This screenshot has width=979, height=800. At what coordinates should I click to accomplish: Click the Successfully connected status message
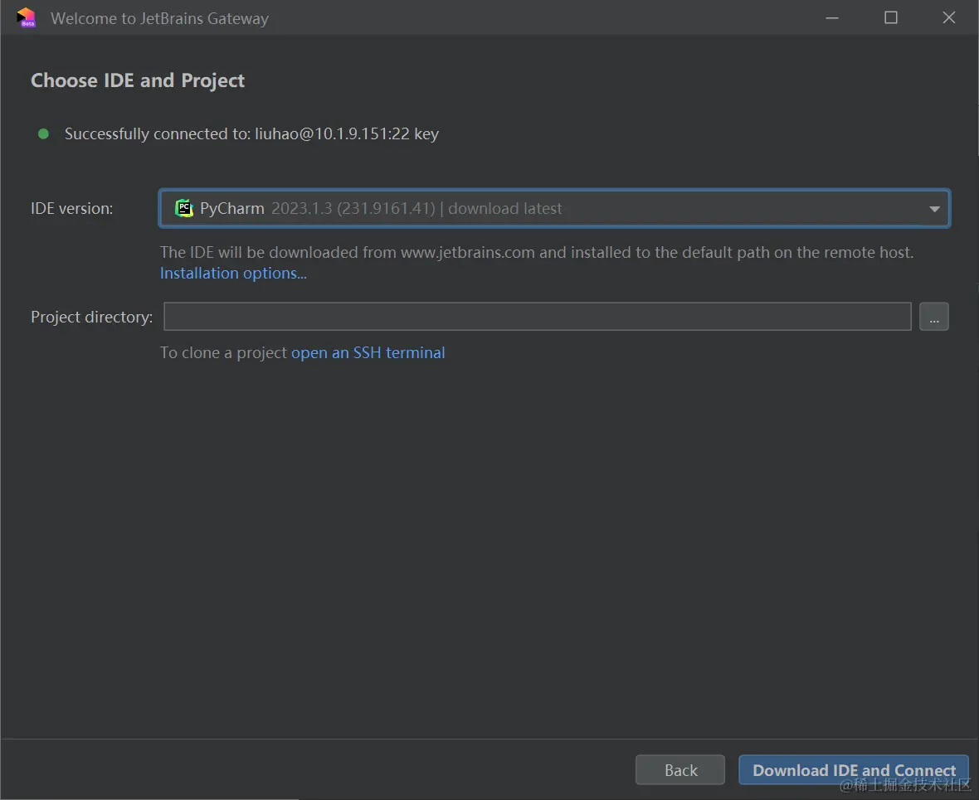pos(251,133)
